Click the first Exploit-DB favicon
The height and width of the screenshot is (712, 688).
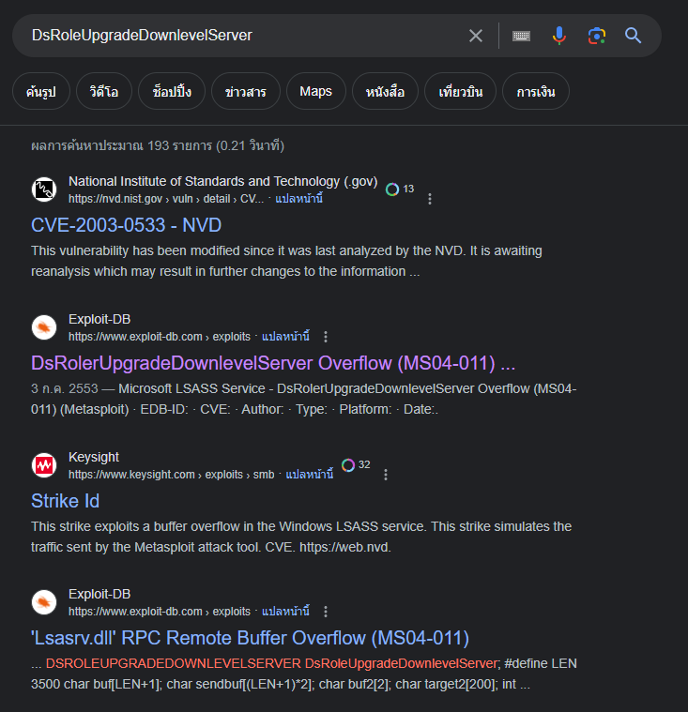pos(44,327)
